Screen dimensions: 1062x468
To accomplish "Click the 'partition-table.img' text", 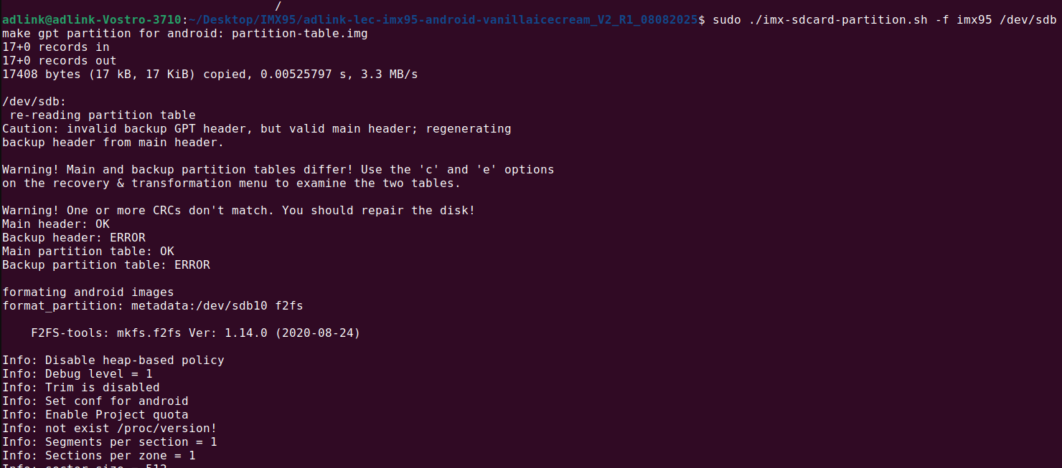I will [300, 34].
